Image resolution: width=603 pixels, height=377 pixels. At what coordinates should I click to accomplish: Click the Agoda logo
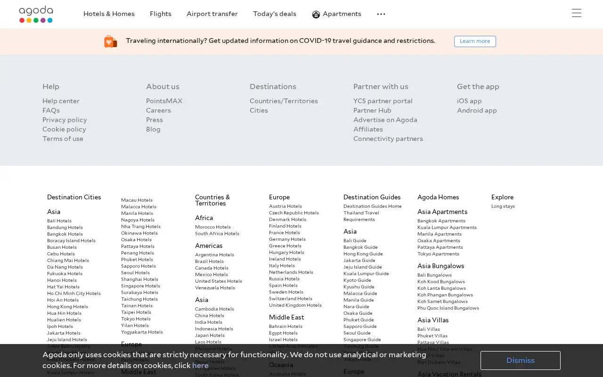coord(36,14)
